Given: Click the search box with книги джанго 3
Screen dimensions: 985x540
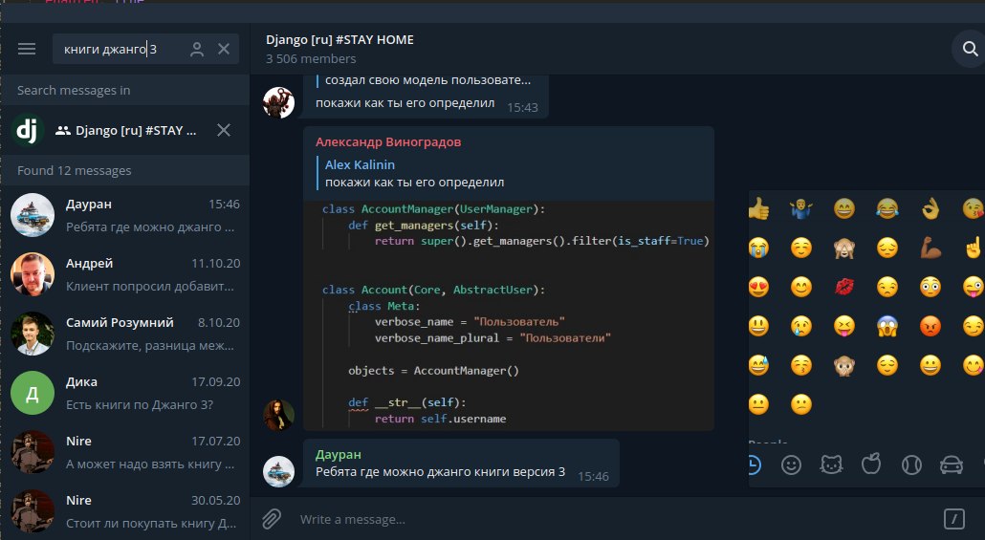Looking at the screenshot, I should [145, 49].
